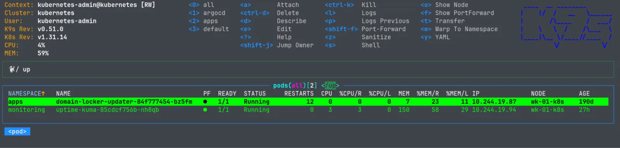Click the dog icon in filter prompt

(x=12, y=69)
